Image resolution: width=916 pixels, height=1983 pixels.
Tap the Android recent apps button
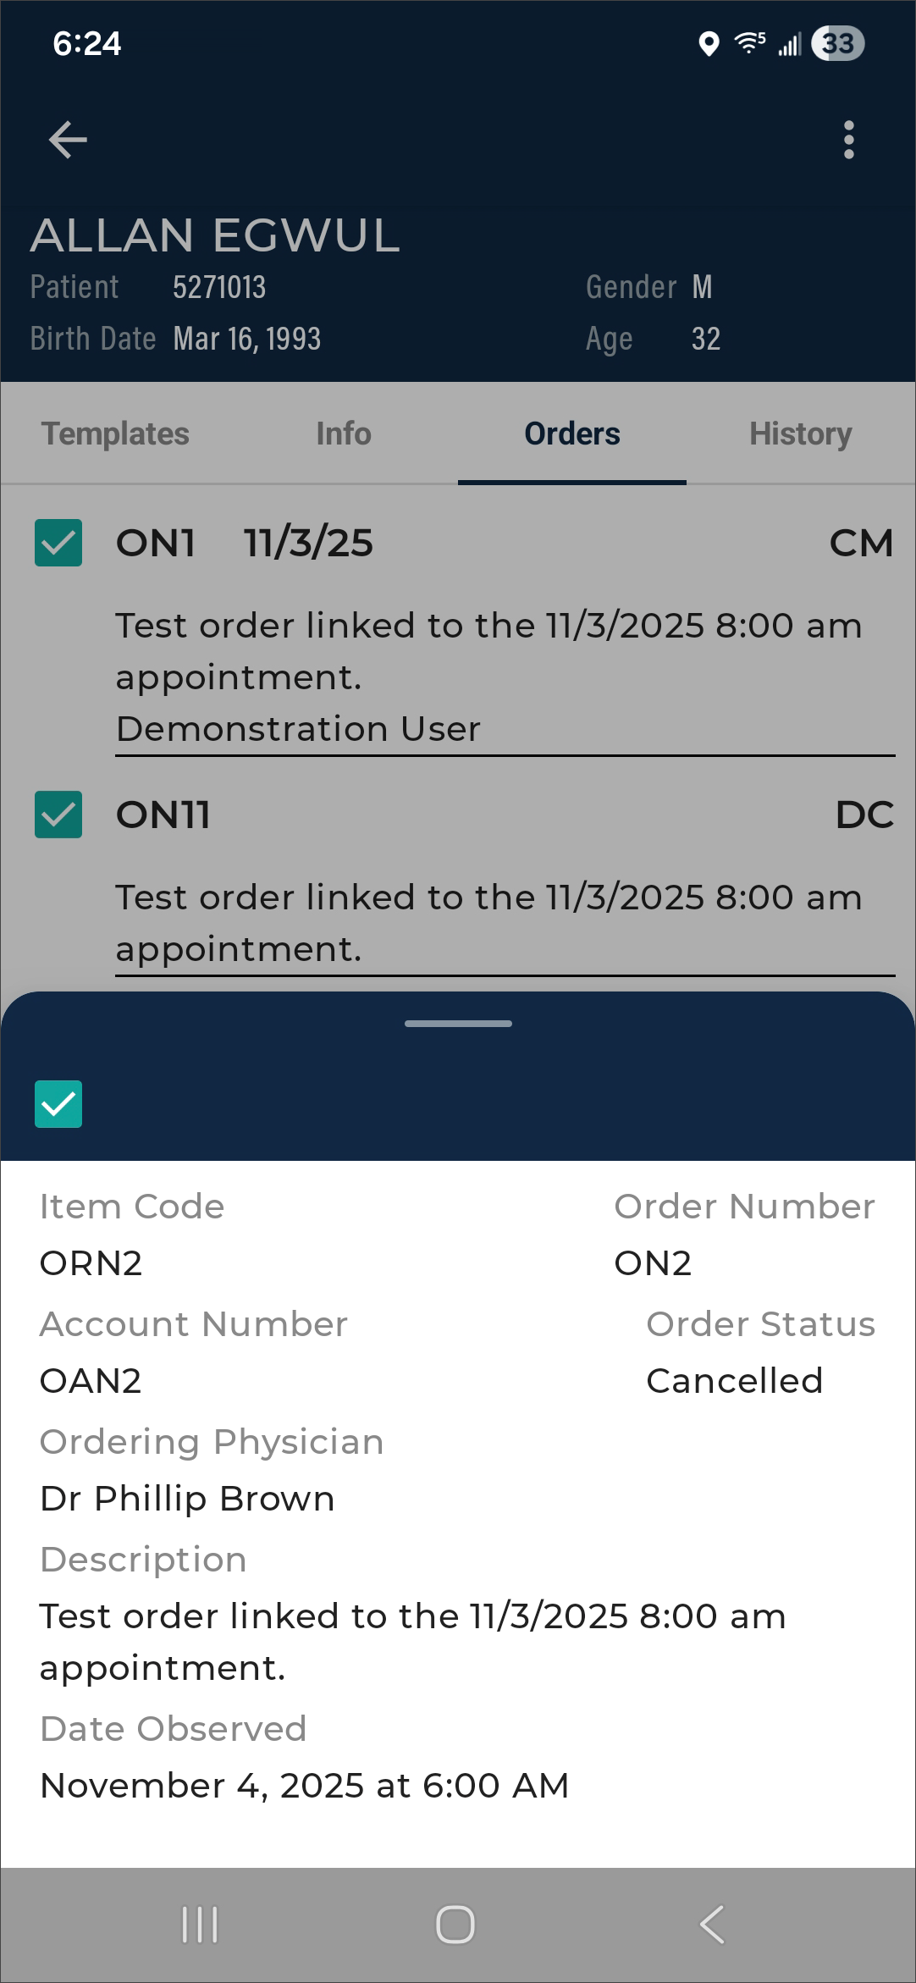[200, 1925]
